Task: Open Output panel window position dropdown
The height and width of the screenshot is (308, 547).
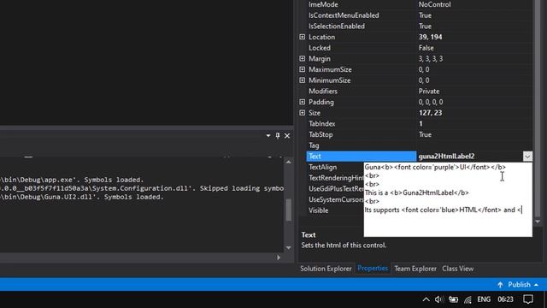Action: (268, 135)
